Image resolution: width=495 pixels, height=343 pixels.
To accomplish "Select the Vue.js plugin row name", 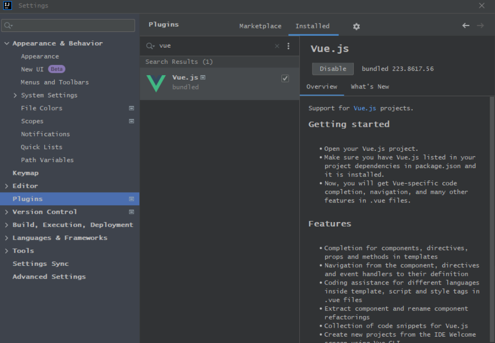I will pos(185,78).
